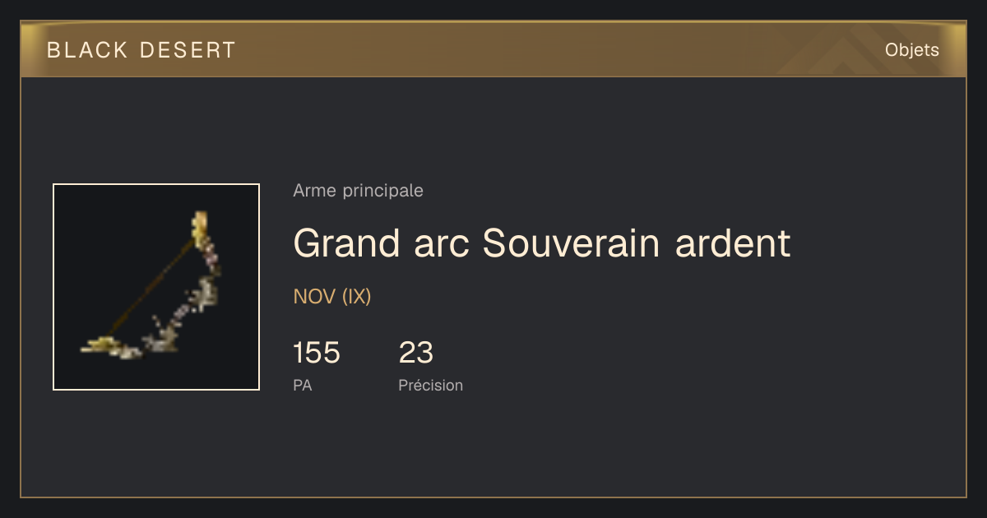Click the word ardent in the item name
The height and width of the screenshot is (518, 987).
click(733, 243)
